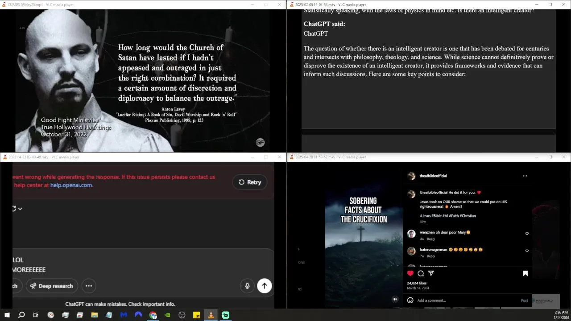
Task: Like the Instagram post with the red heart
Action: click(x=410, y=273)
